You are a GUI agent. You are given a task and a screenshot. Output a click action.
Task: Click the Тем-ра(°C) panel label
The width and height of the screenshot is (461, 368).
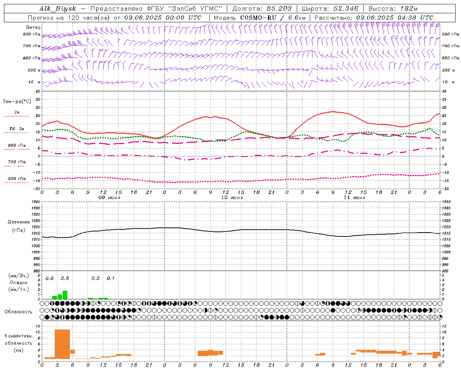coord(17,102)
